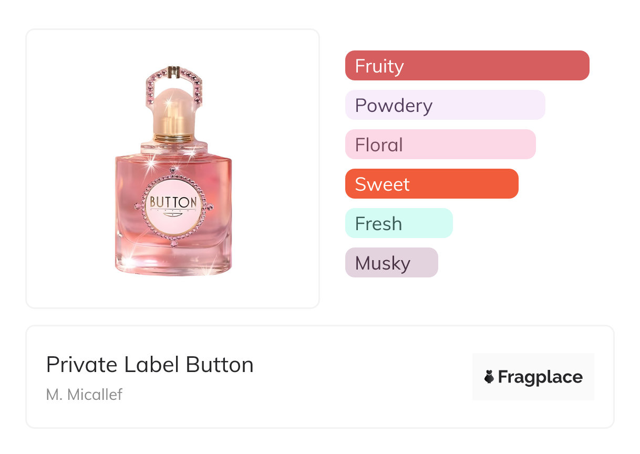640x454 pixels.
Task: Click the orange Sweet accord bar
Action: coord(431,184)
